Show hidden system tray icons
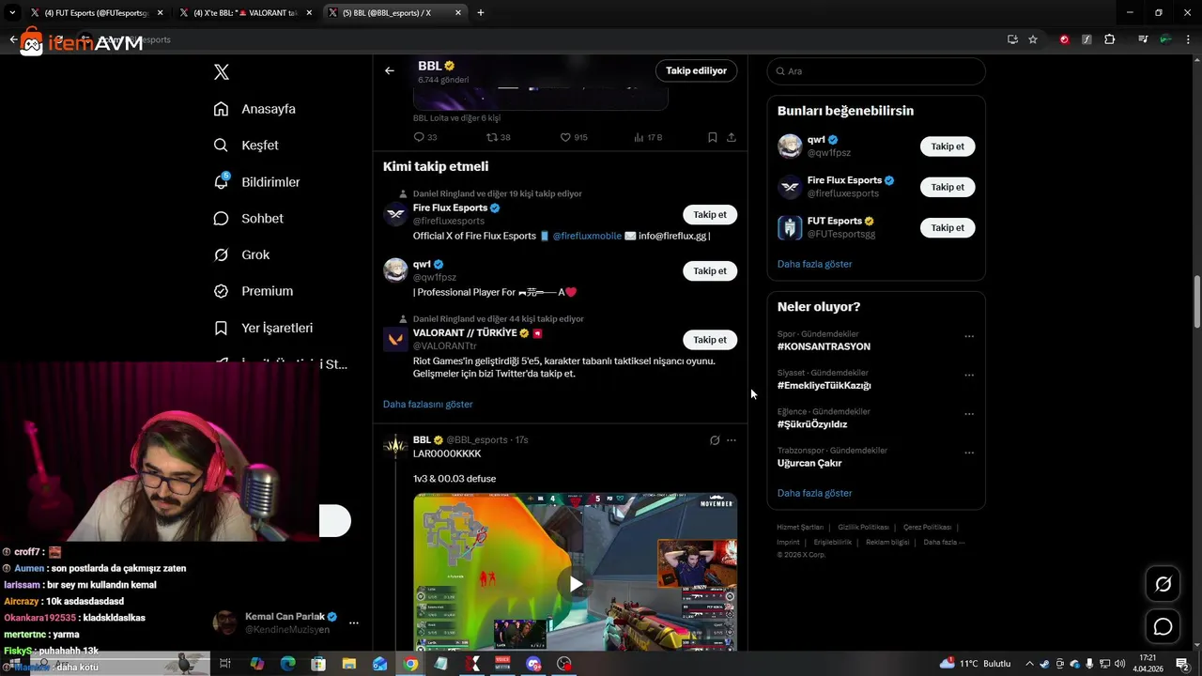The image size is (1202, 676). coord(1030,664)
